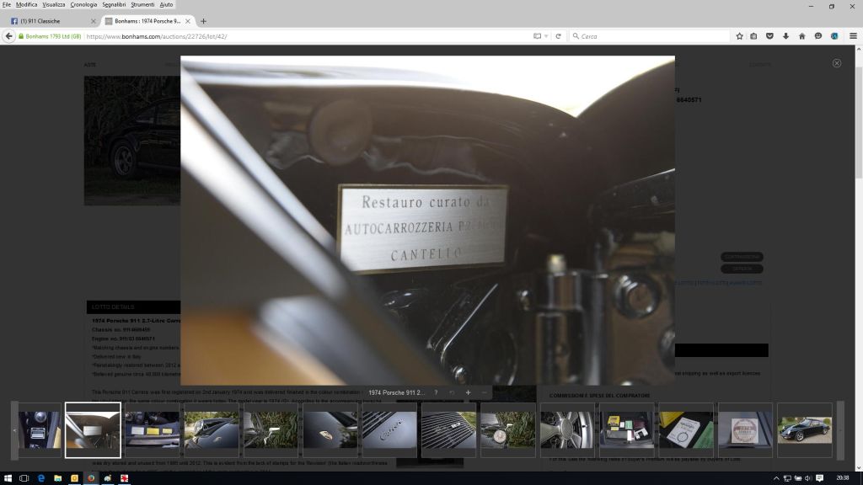This screenshot has height=485, width=863.
Task: Select the round certificate seal thumbnail
Action: [745, 430]
